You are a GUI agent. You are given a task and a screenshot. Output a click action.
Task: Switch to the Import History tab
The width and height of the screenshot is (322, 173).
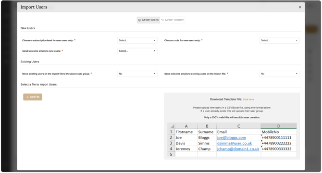173,20
